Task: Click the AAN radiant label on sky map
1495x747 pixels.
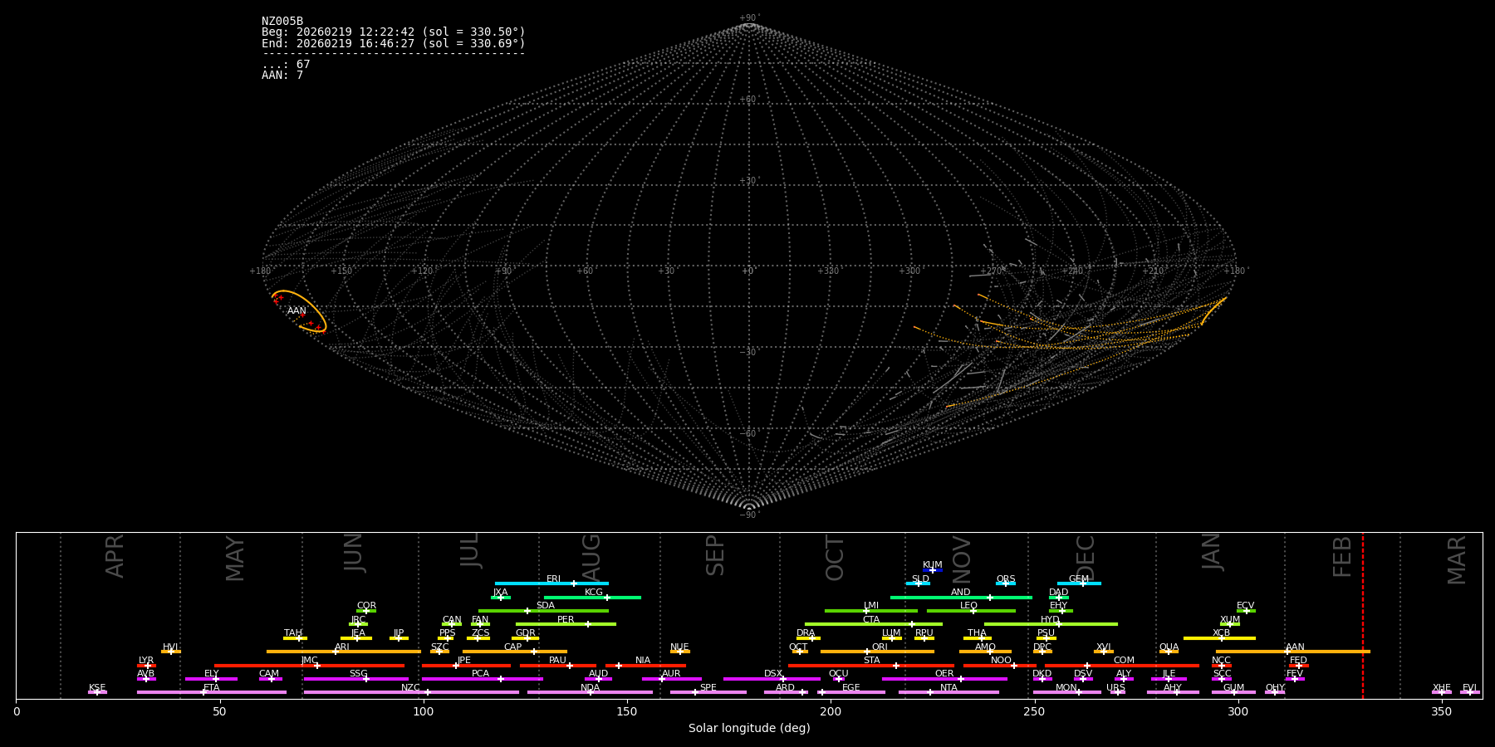Action: coord(297,311)
